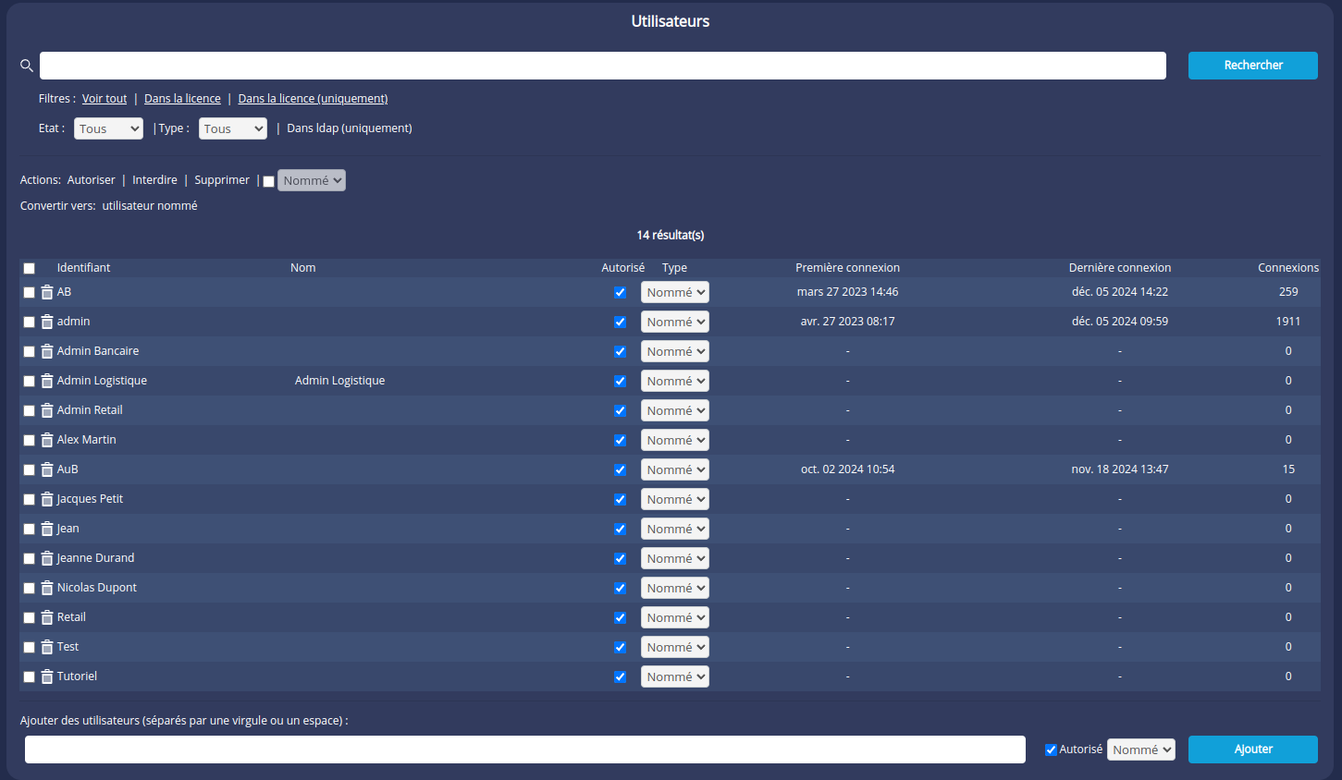Choose the Interdire action

(154, 180)
